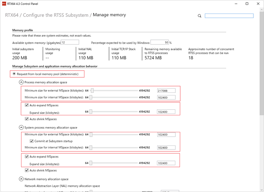Open Configure the RTSS Subsystem breadcrumb
Viewport: 264px width, 192px height.
pos(55,15)
